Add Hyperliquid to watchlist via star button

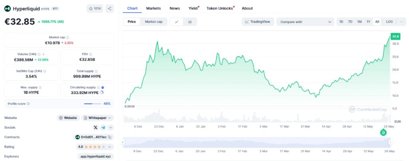click(x=95, y=8)
